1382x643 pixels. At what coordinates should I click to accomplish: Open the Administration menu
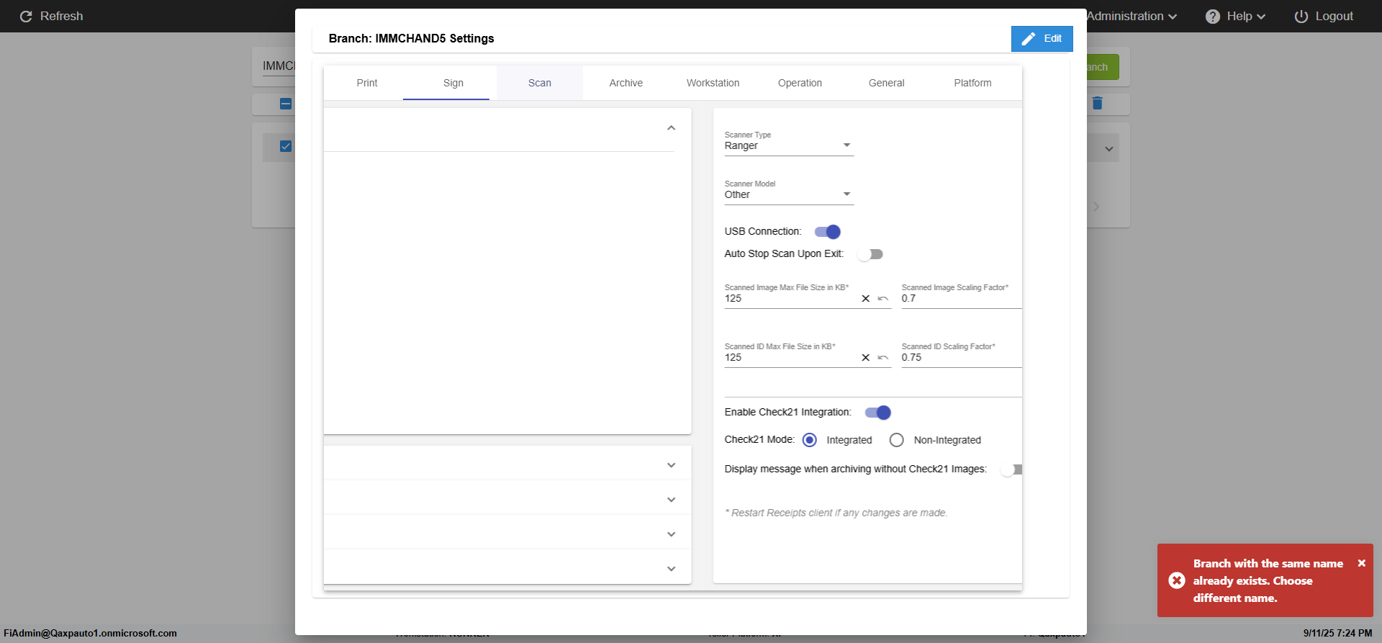point(1132,16)
